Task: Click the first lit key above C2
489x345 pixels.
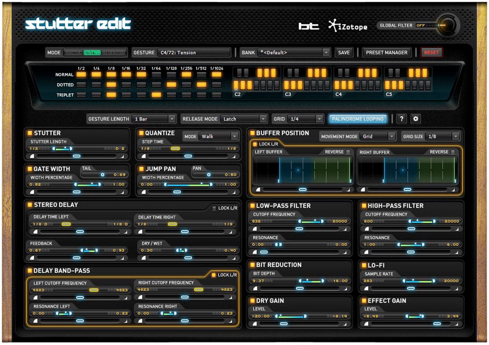Action: coord(236,85)
